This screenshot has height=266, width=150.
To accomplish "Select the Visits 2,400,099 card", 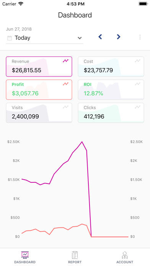I will click(x=39, y=113).
